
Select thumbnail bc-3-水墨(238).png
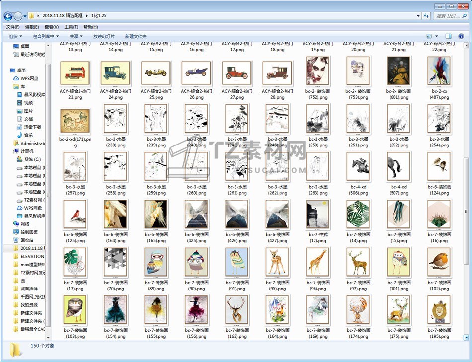116,119
